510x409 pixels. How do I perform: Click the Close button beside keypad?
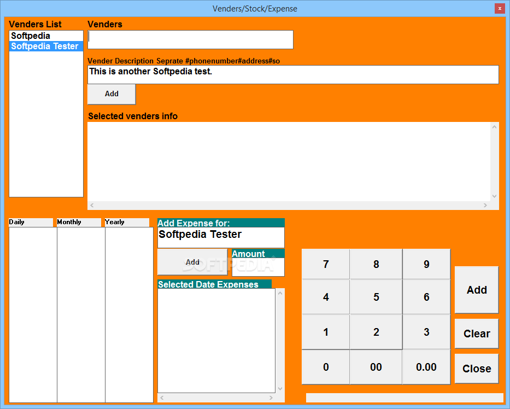coord(477,369)
